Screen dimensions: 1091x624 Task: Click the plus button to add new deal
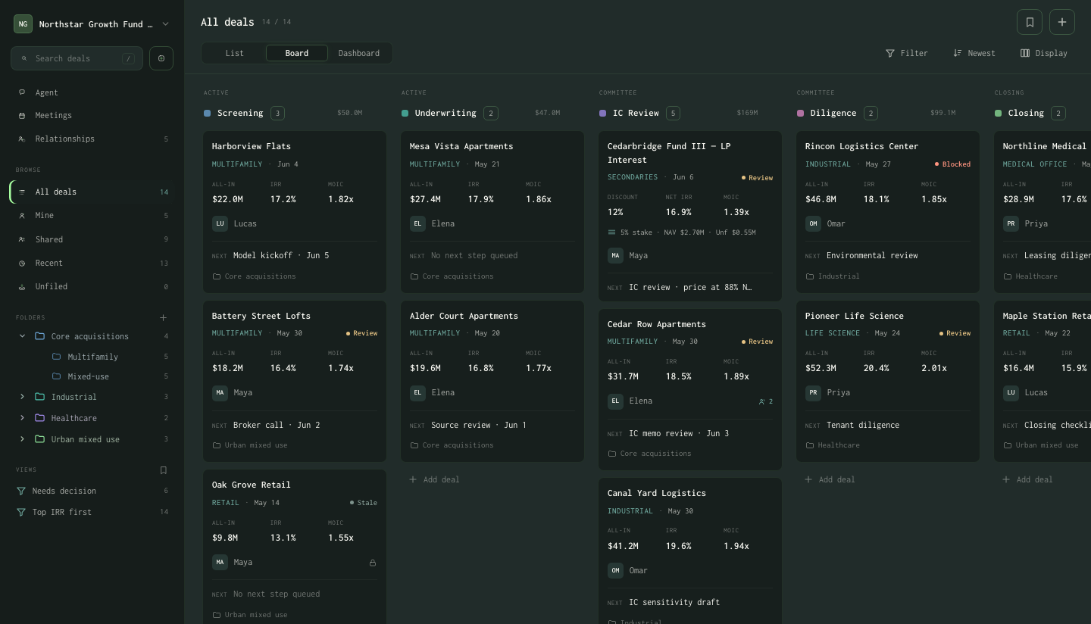pyautogui.click(x=1062, y=22)
